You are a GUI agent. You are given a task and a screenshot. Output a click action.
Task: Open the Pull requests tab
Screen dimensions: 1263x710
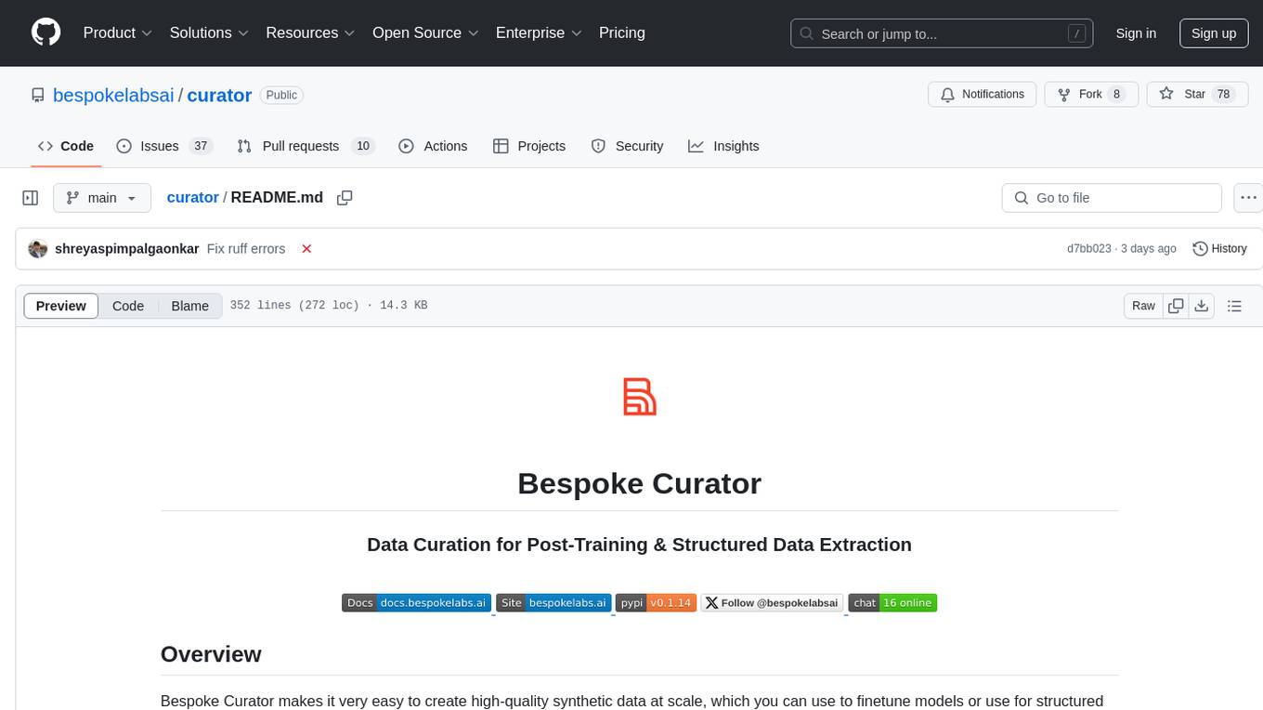[x=305, y=146]
